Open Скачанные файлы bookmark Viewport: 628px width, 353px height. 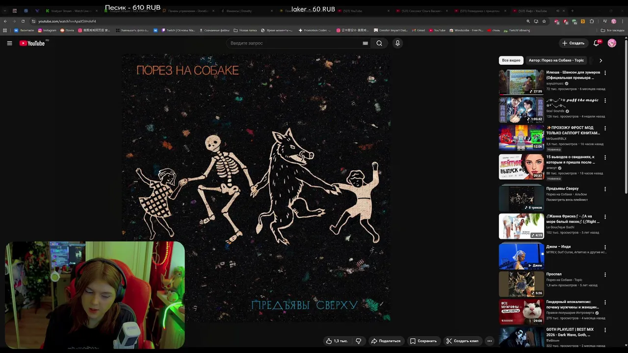(x=214, y=30)
